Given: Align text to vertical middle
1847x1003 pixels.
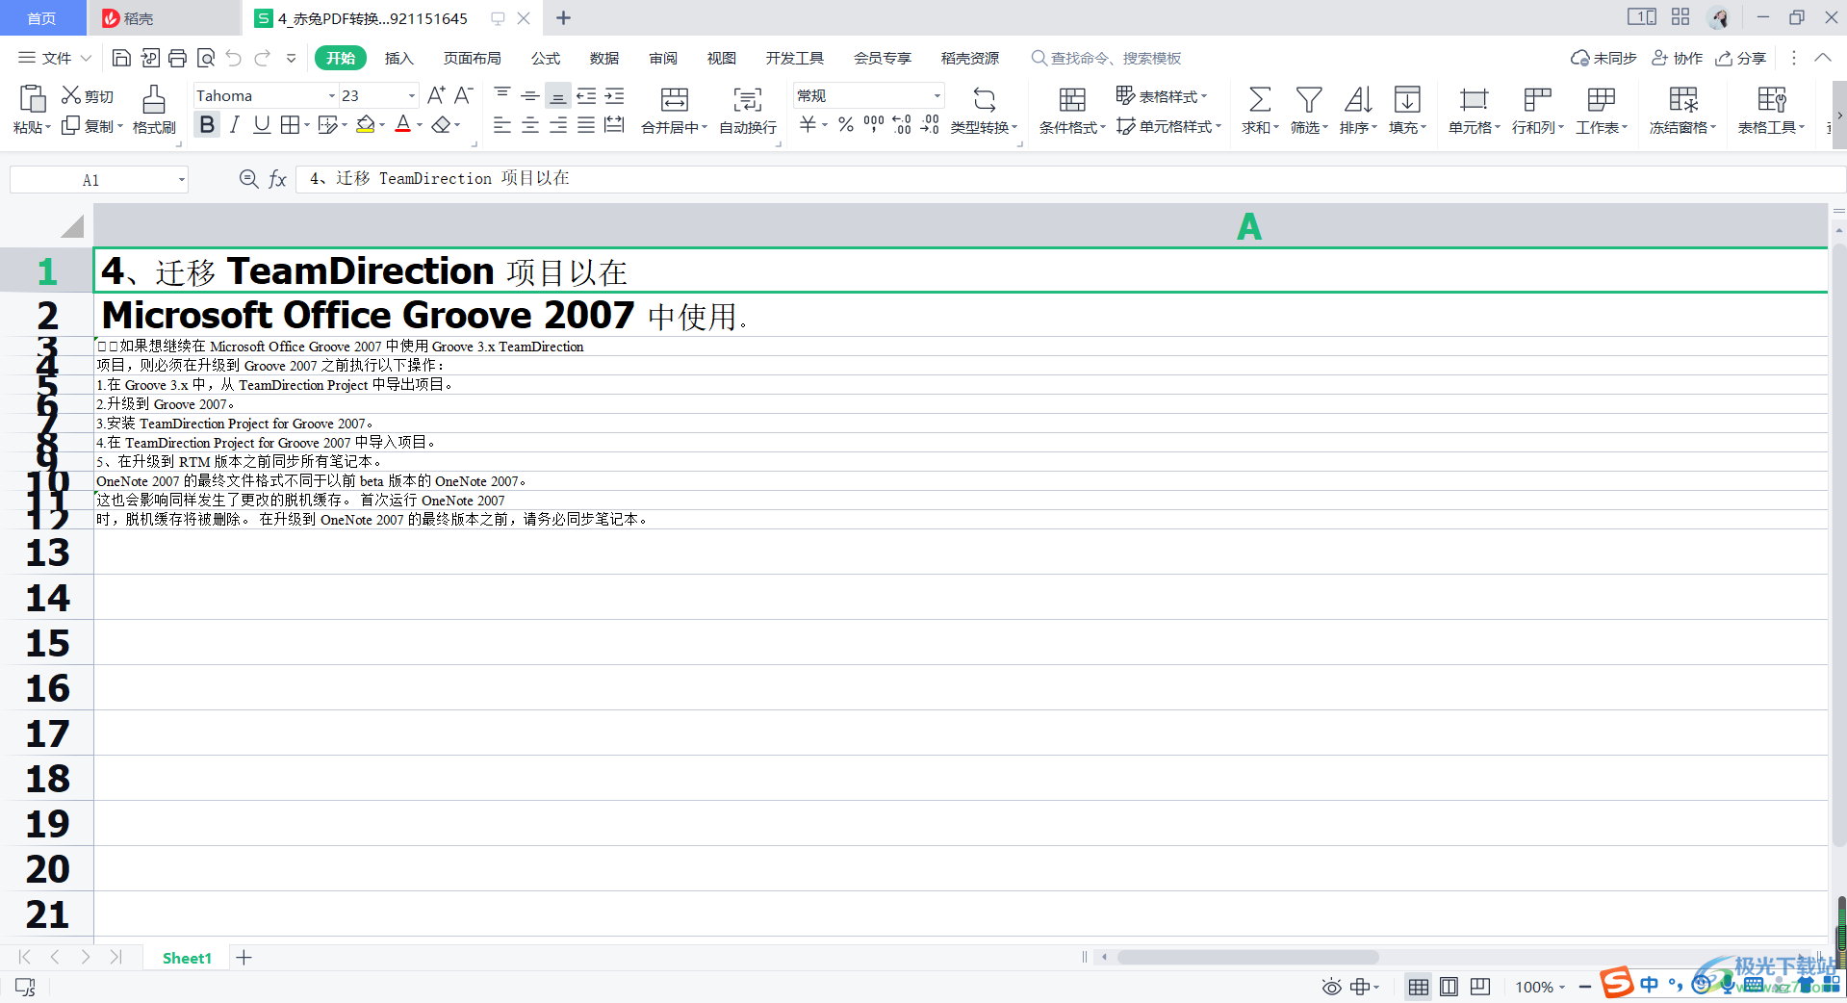Looking at the screenshot, I should [530, 95].
